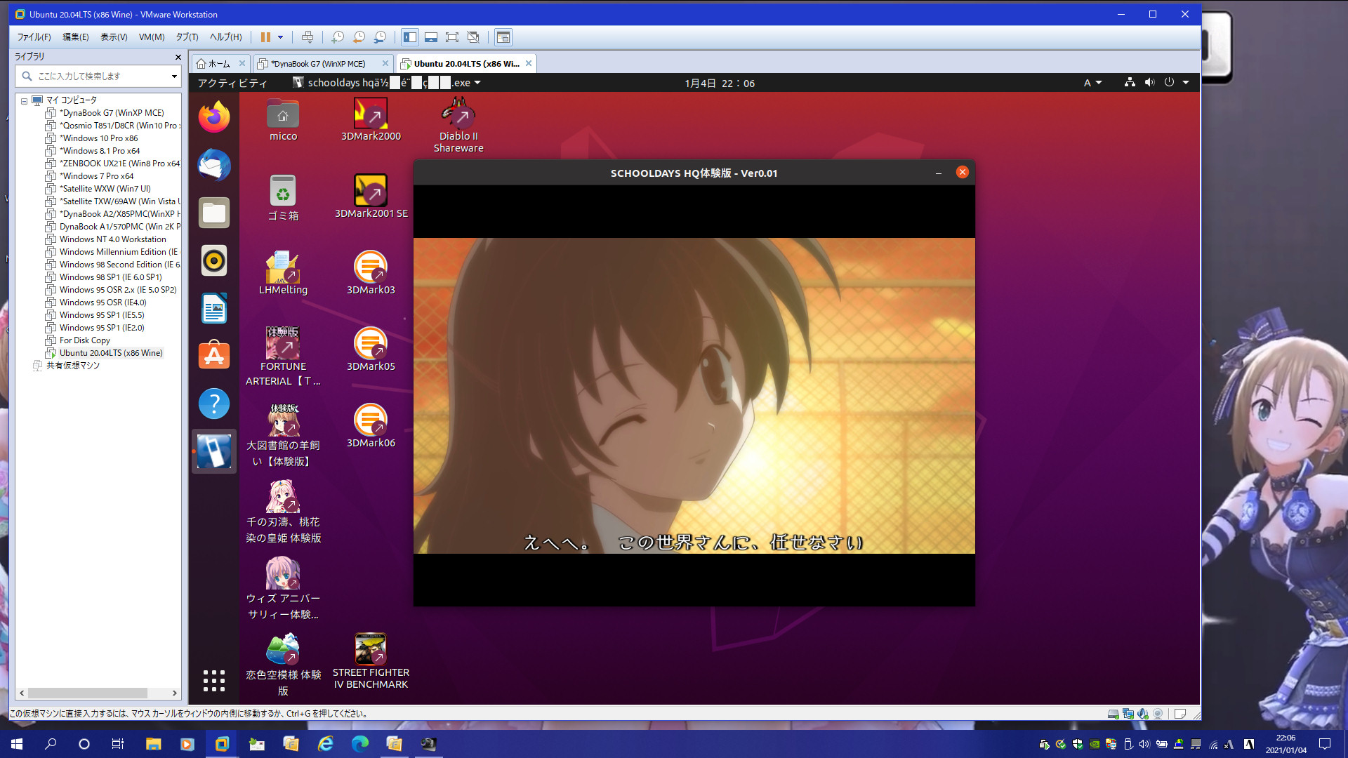The height and width of the screenshot is (758, 1348).
Task: Minimize the SCHOOLDAYS HQ体験版 window
Action: click(938, 173)
